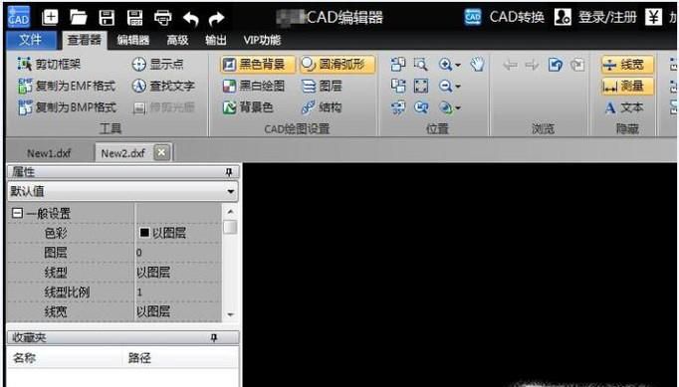Click the zoom previous magnifier icon
Image resolution: width=679 pixels, height=387 pixels.
[x=421, y=106]
